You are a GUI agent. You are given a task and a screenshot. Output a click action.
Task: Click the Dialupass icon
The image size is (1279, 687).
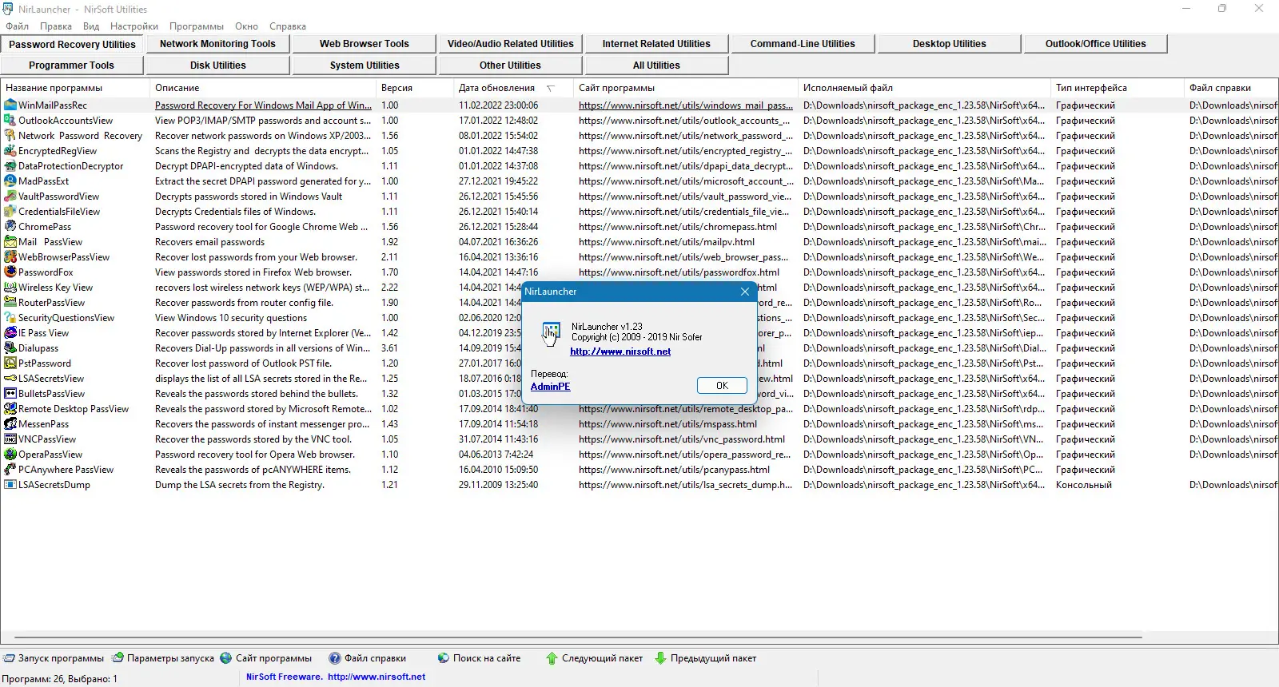pos(10,348)
